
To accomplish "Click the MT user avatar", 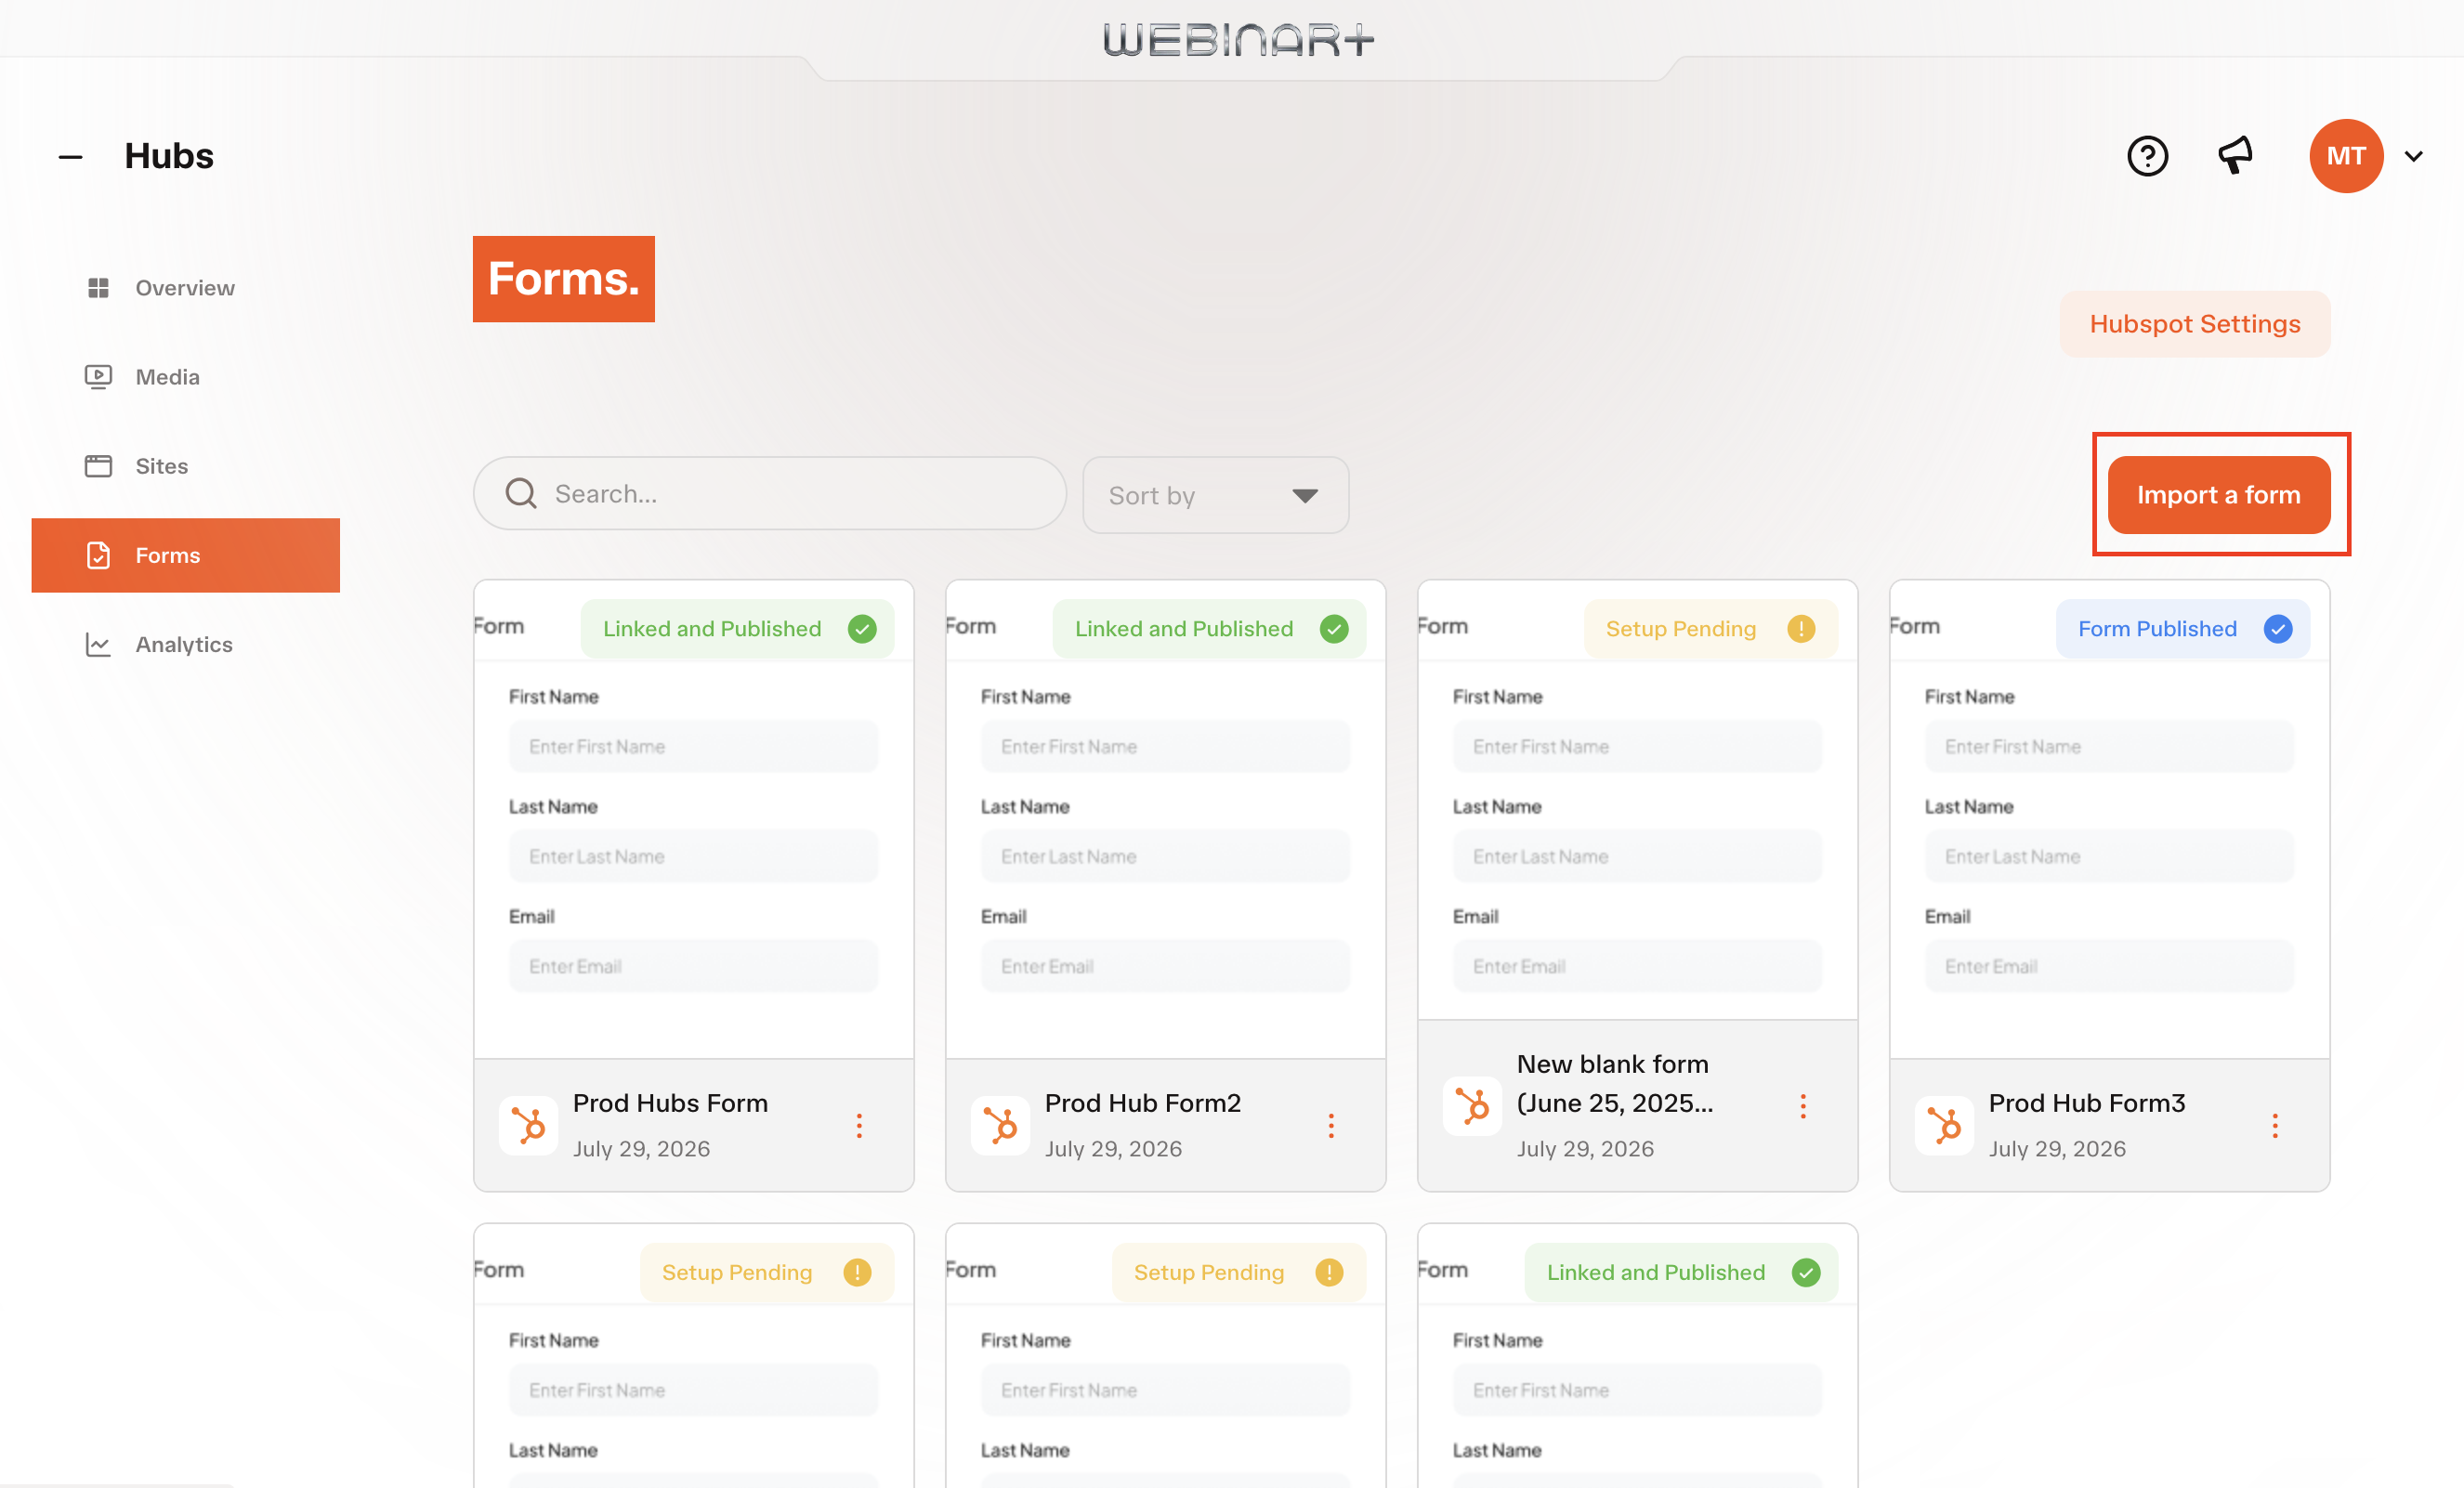I will pos(2346,156).
